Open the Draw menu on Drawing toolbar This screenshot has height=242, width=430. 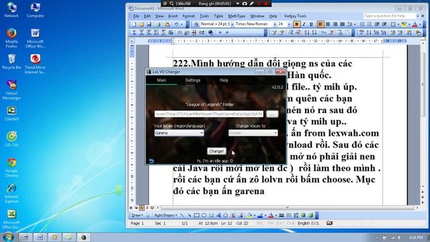click(x=137, y=215)
